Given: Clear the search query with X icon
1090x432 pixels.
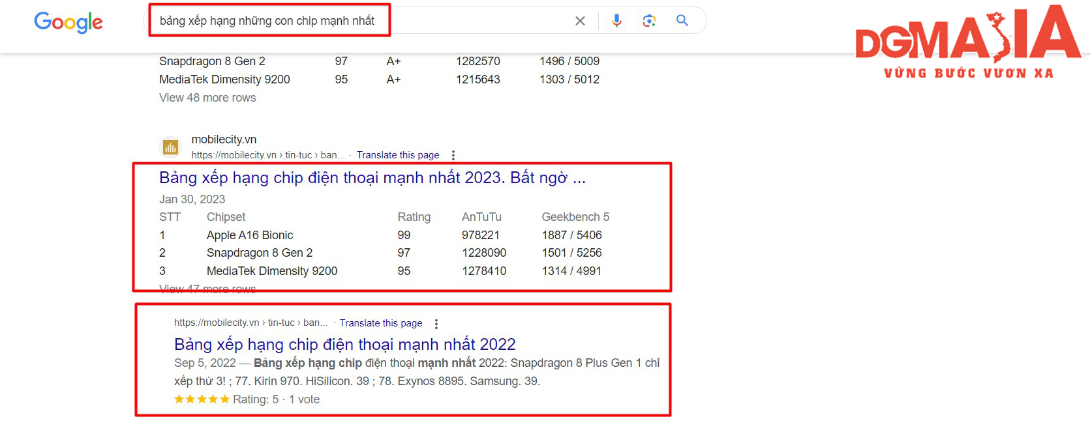Looking at the screenshot, I should pyautogui.click(x=580, y=21).
